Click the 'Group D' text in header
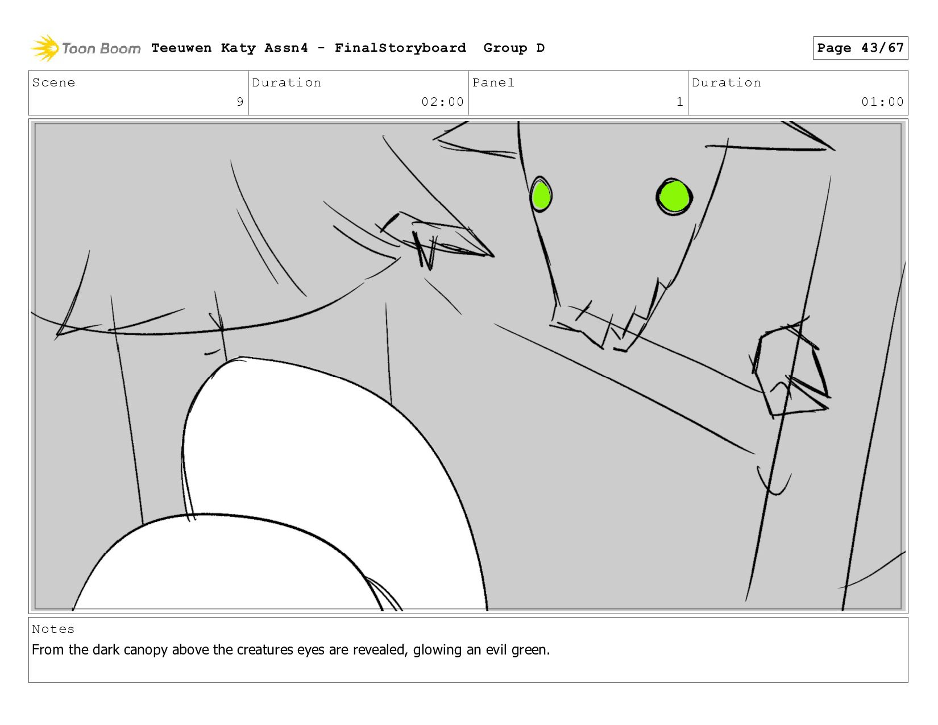Viewport: 938px width, 725px height. [514, 48]
